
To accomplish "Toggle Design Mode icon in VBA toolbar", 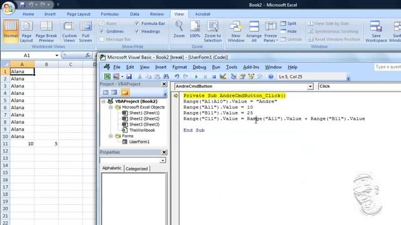I will pos(223,76).
